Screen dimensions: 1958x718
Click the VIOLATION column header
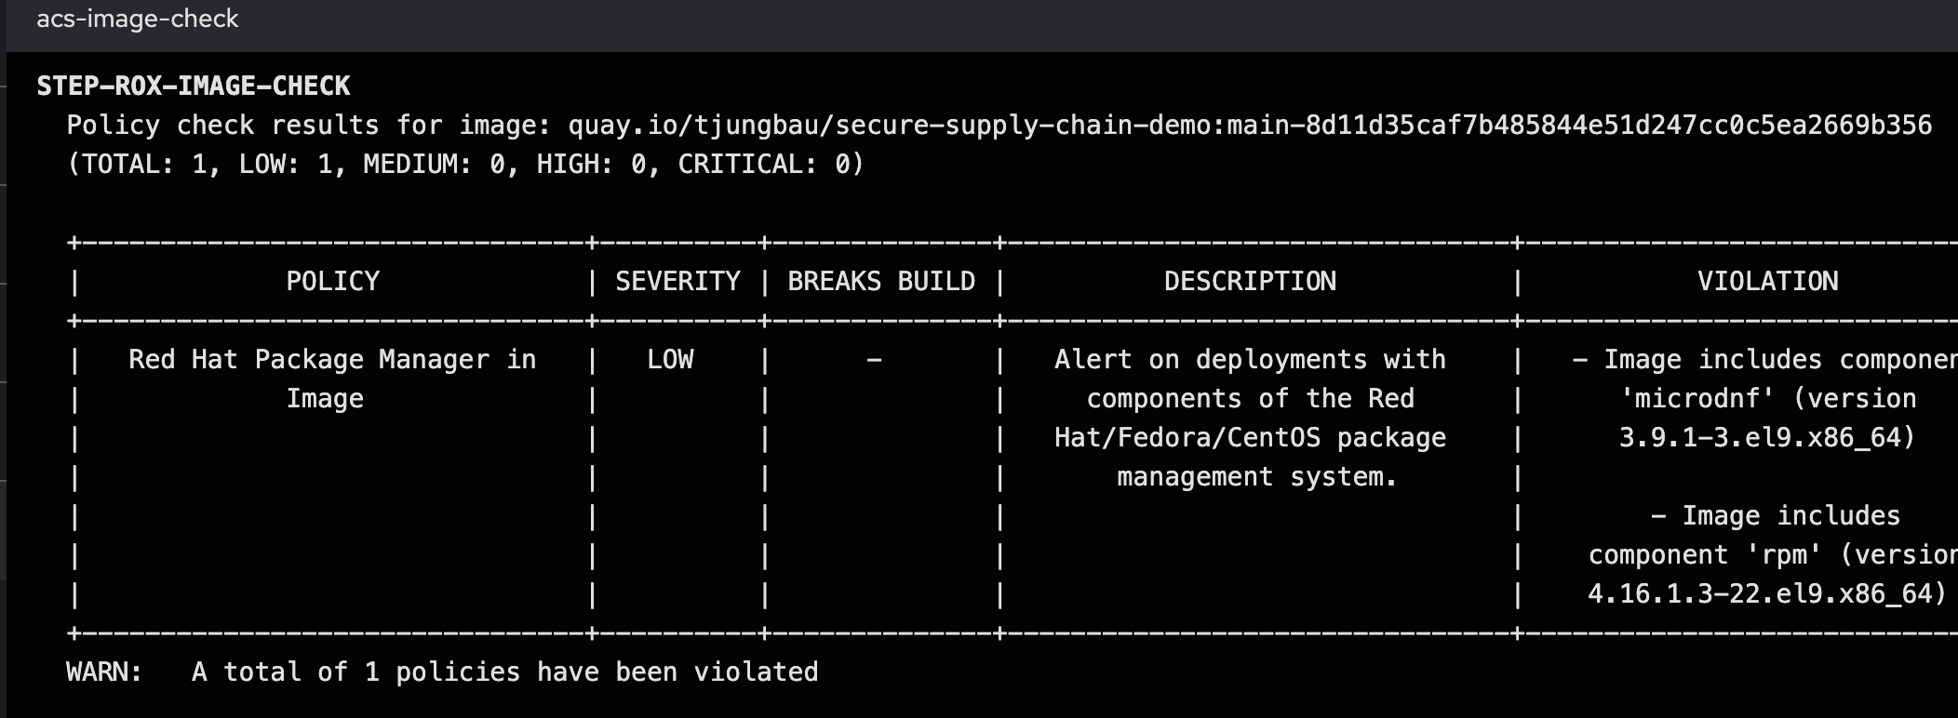[x=1767, y=281]
